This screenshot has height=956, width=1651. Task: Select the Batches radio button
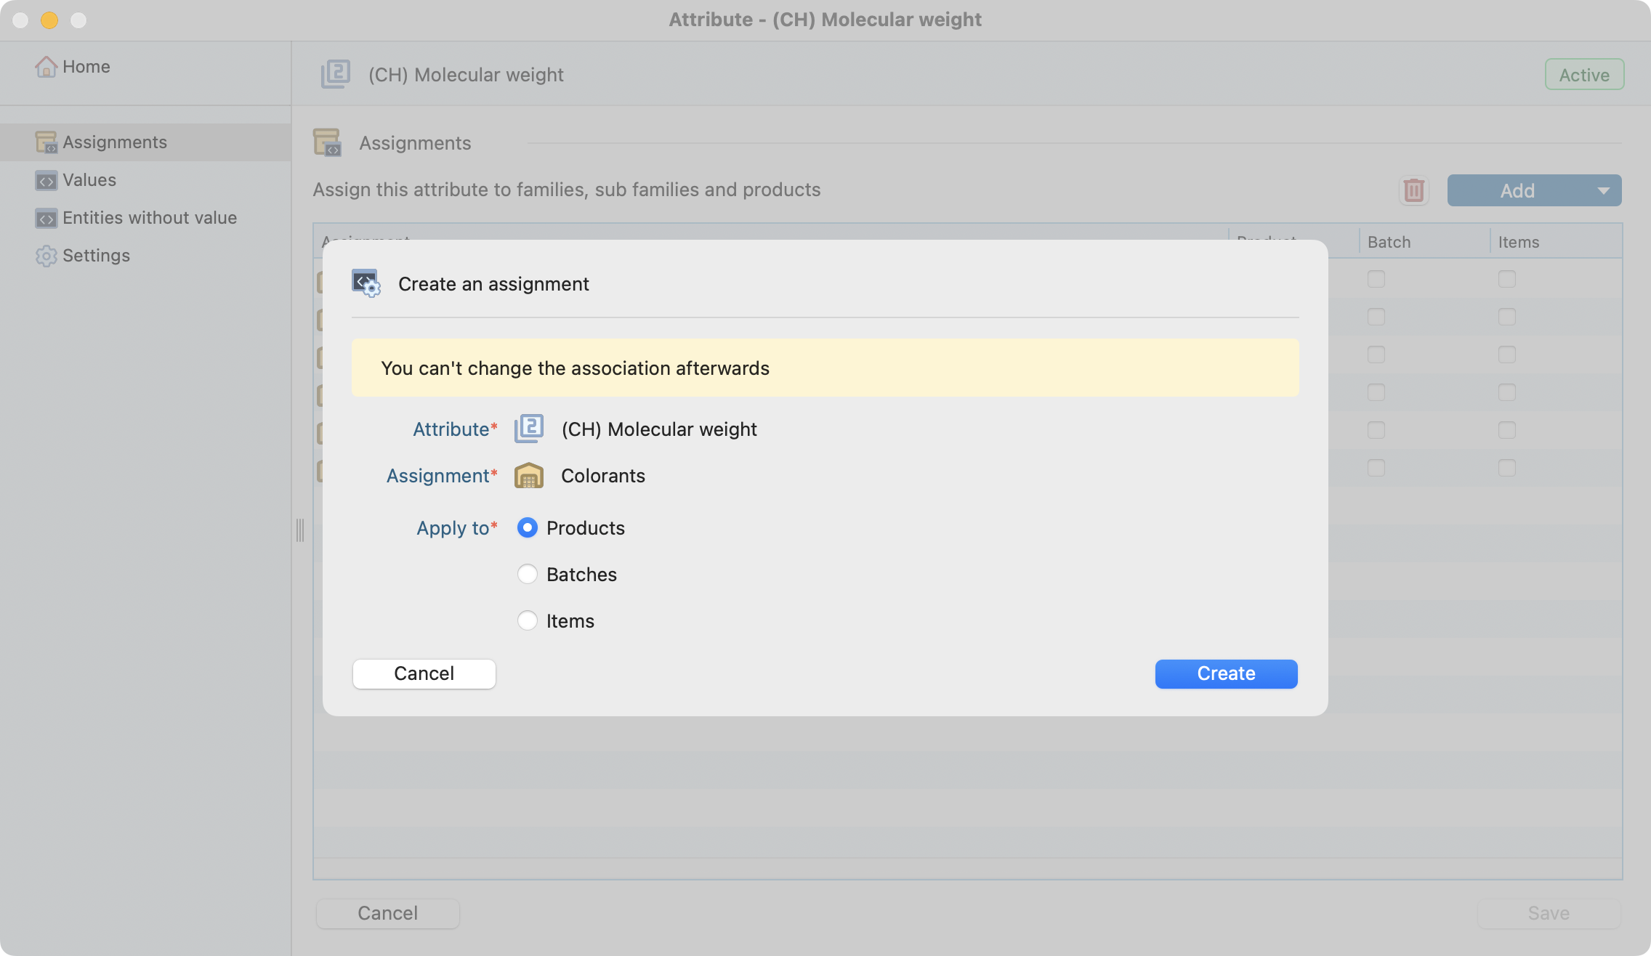(x=528, y=575)
